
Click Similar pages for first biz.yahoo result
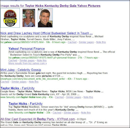(x=86, y=42)
